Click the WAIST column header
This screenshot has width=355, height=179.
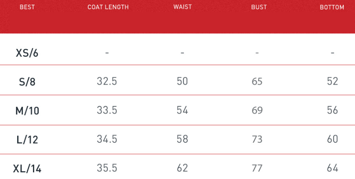point(183,7)
